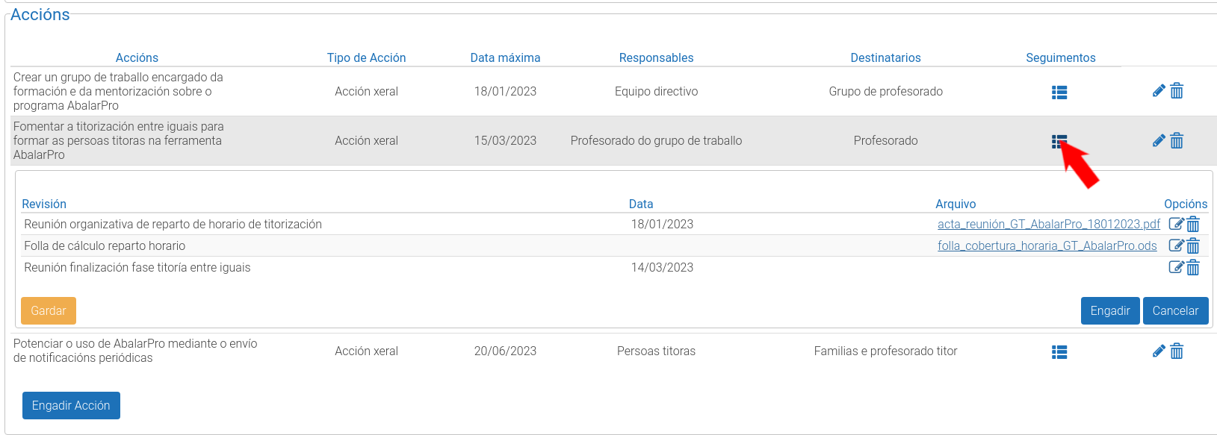
Task: Click the 'Accións' column header
Action: click(137, 57)
